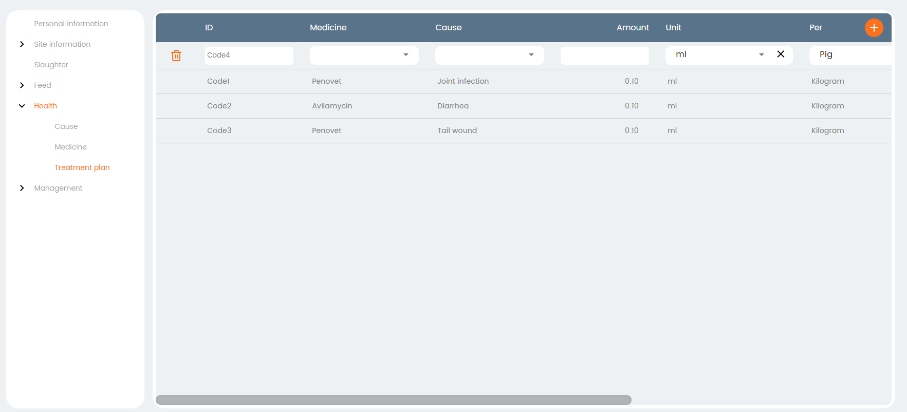Click the Tail wound cause cell
Image resolution: width=907 pixels, height=412 pixels.
[457, 130]
